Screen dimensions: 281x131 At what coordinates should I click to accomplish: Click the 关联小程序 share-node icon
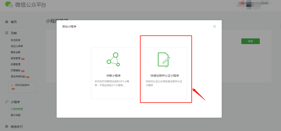[x=113, y=60]
